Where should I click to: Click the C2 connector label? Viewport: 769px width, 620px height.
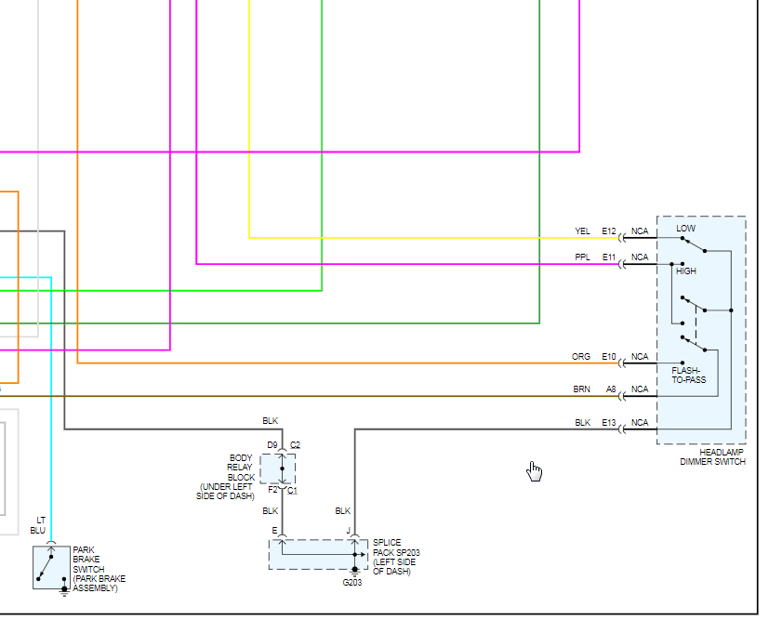(296, 445)
